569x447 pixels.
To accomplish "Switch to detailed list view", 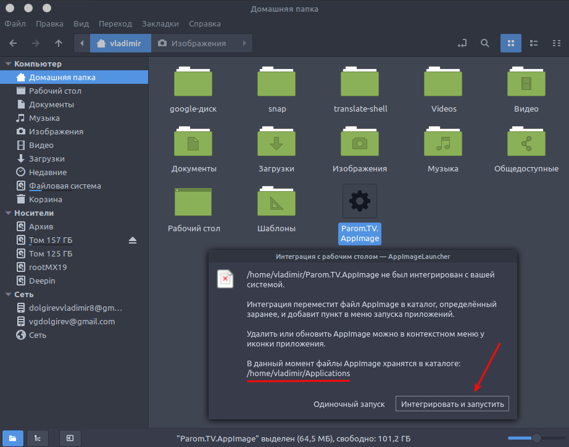I will 533,43.
